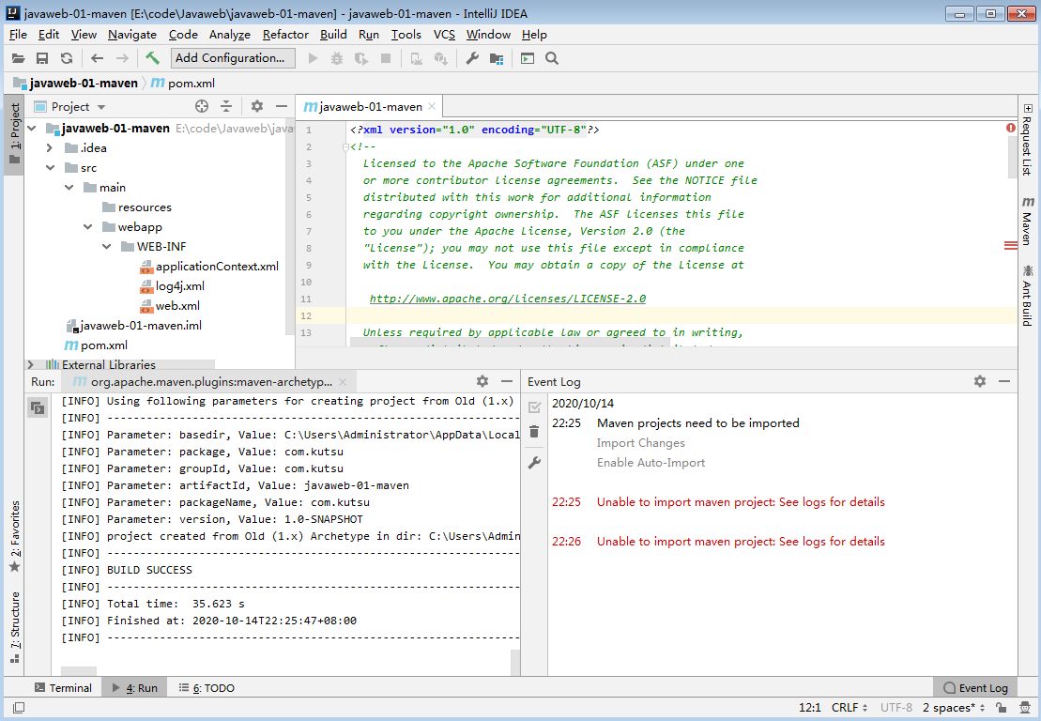Select web.xml in the project tree

(x=176, y=306)
